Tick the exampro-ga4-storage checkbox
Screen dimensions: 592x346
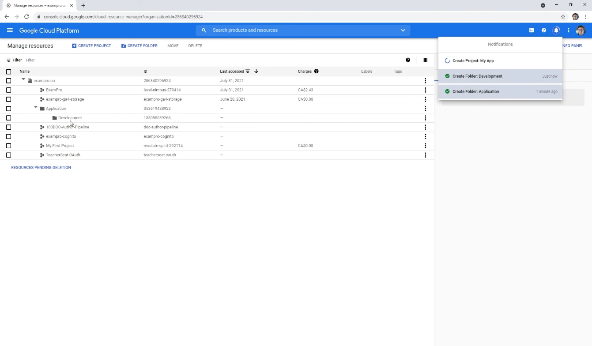point(8,99)
